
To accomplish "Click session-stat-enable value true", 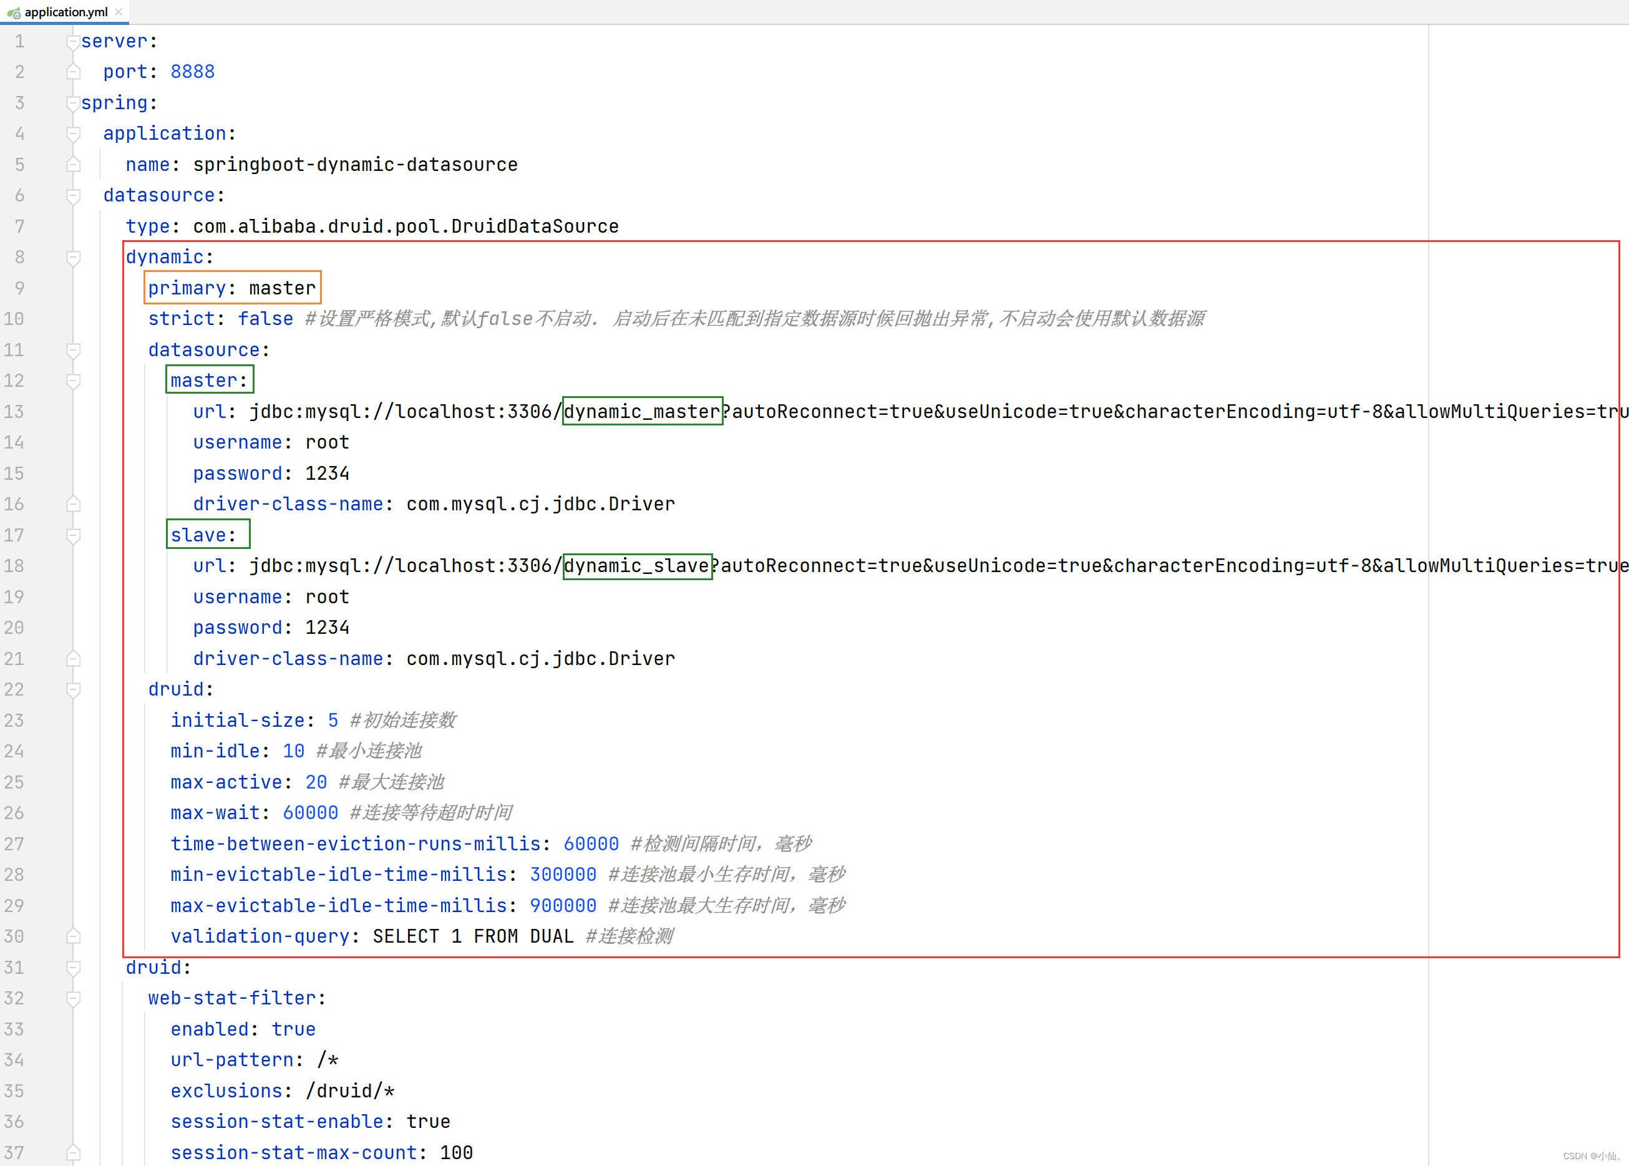I will pos(429,1122).
